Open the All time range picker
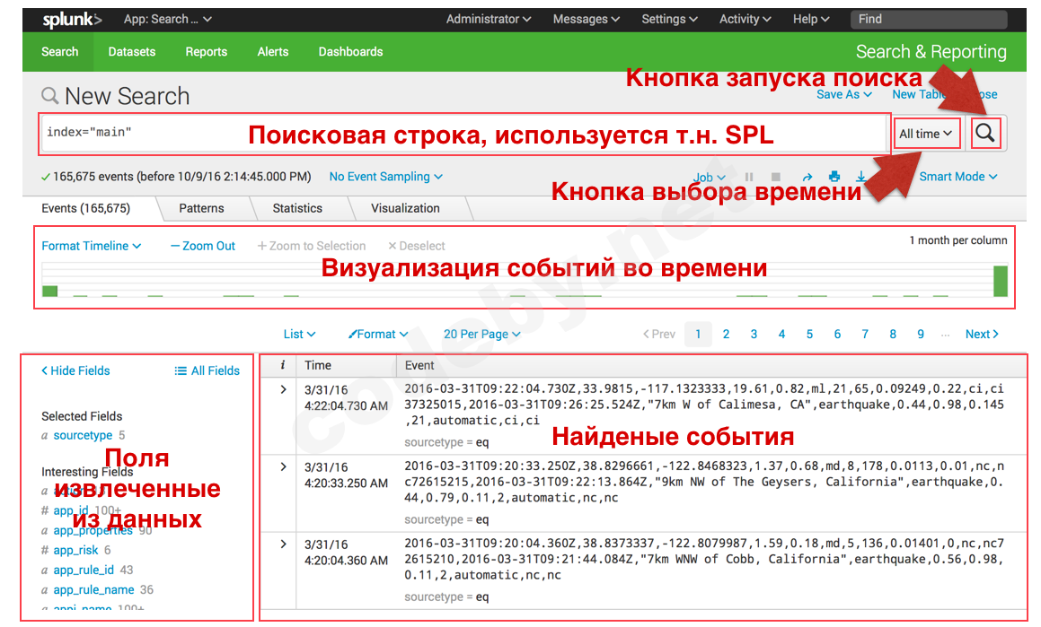This screenshot has height=627, width=1041. (x=926, y=134)
